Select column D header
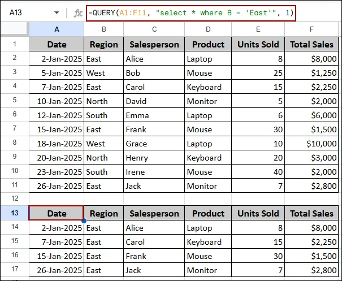The width and height of the screenshot is (342, 281). (x=208, y=29)
